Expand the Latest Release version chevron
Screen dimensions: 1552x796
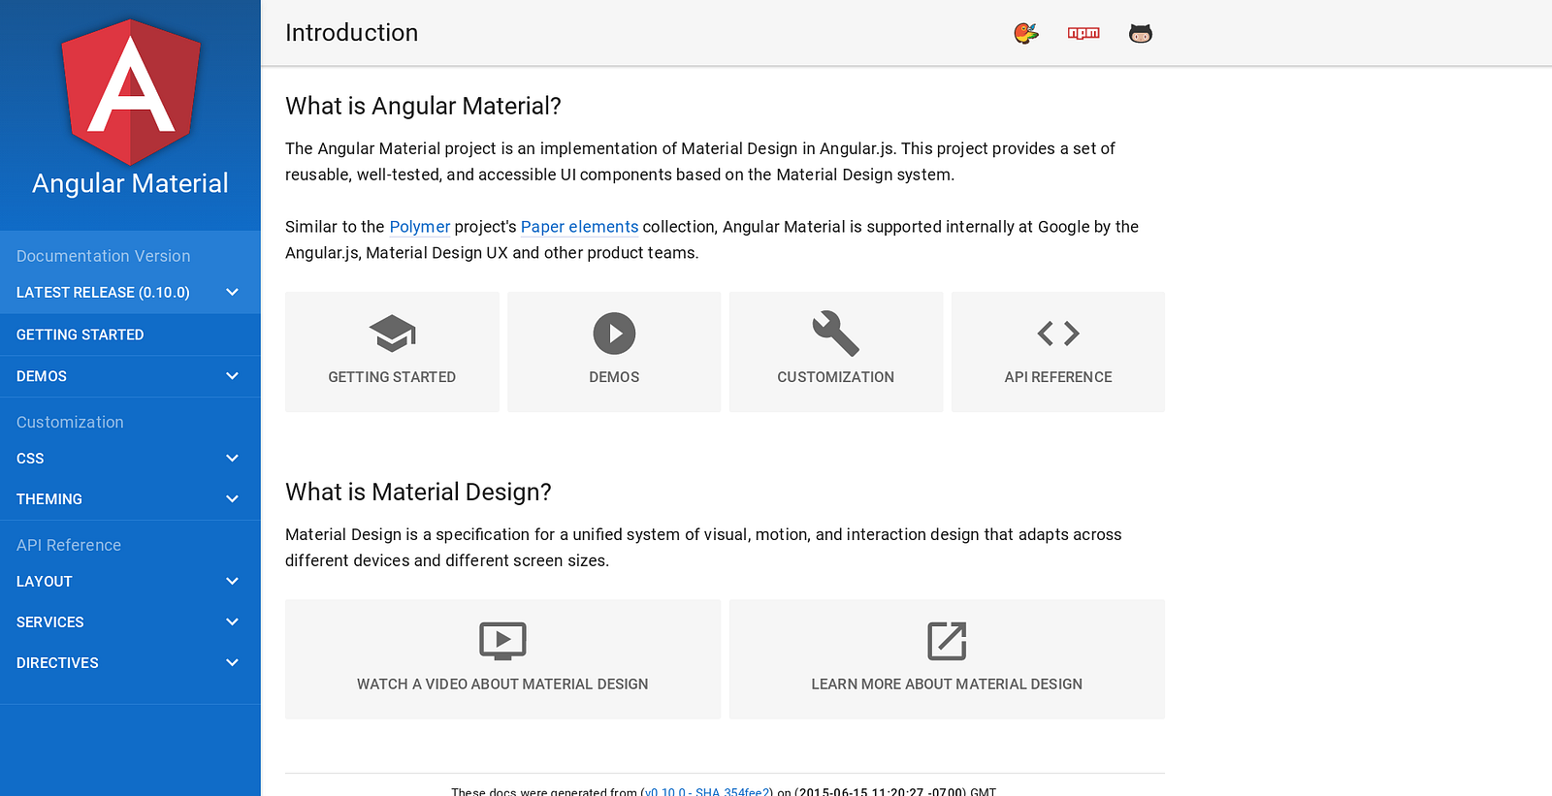click(232, 292)
